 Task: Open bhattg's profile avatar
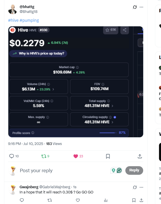click(x=13, y=9)
